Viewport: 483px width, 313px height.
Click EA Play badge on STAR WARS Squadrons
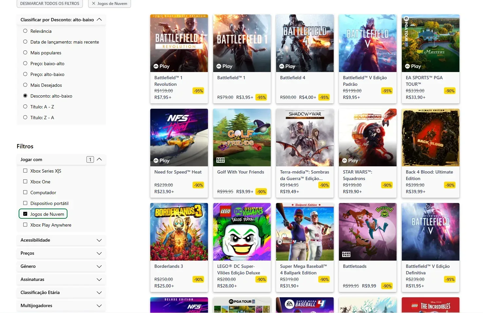(350, 160)
